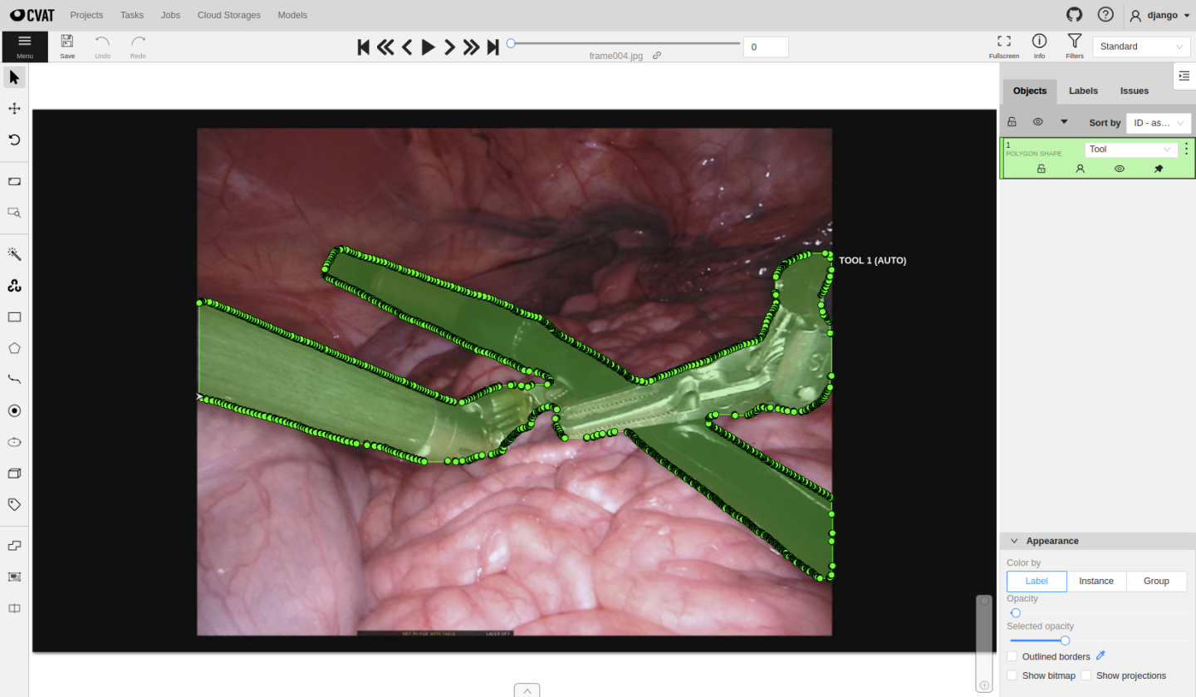Viewport: 1196px width, 697px height.
Task: Open the AI tools magic wand
Action: pos(14,254)
